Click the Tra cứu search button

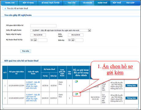25,51
